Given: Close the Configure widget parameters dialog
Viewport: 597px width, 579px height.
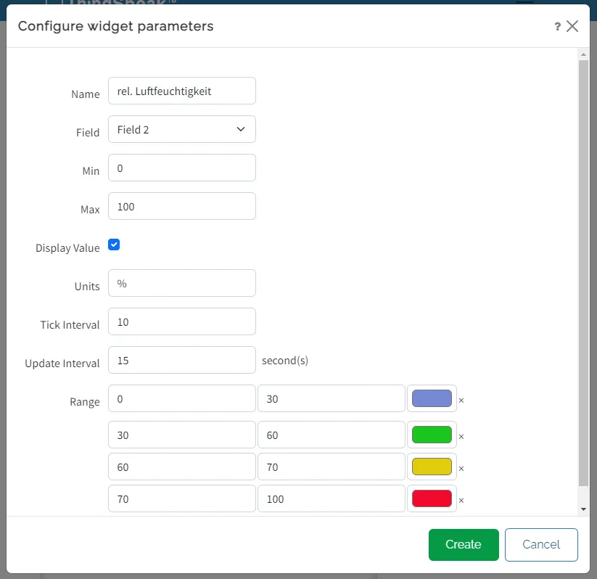Looking at the screenshot, I should click(572, 27).
